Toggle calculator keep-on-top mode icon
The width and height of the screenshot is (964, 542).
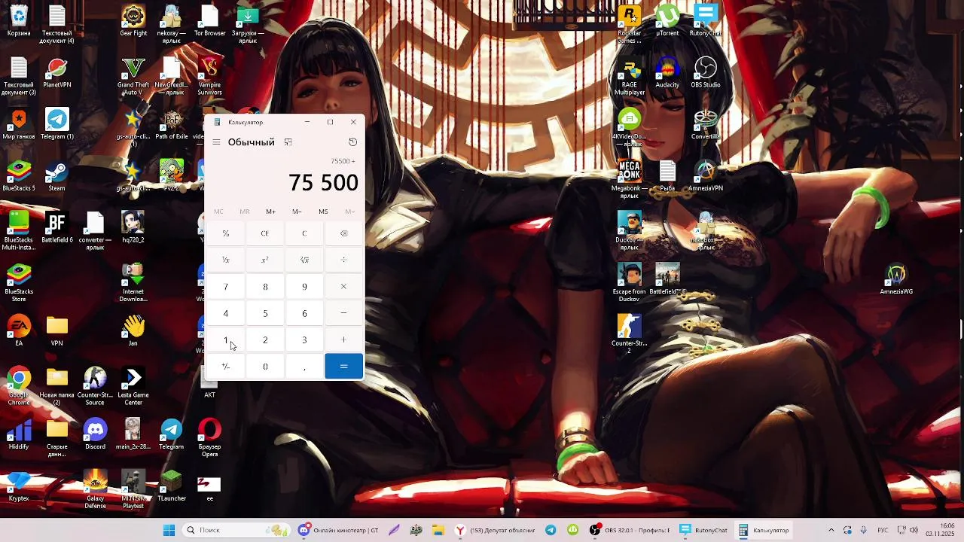click(x=288, y=142)
